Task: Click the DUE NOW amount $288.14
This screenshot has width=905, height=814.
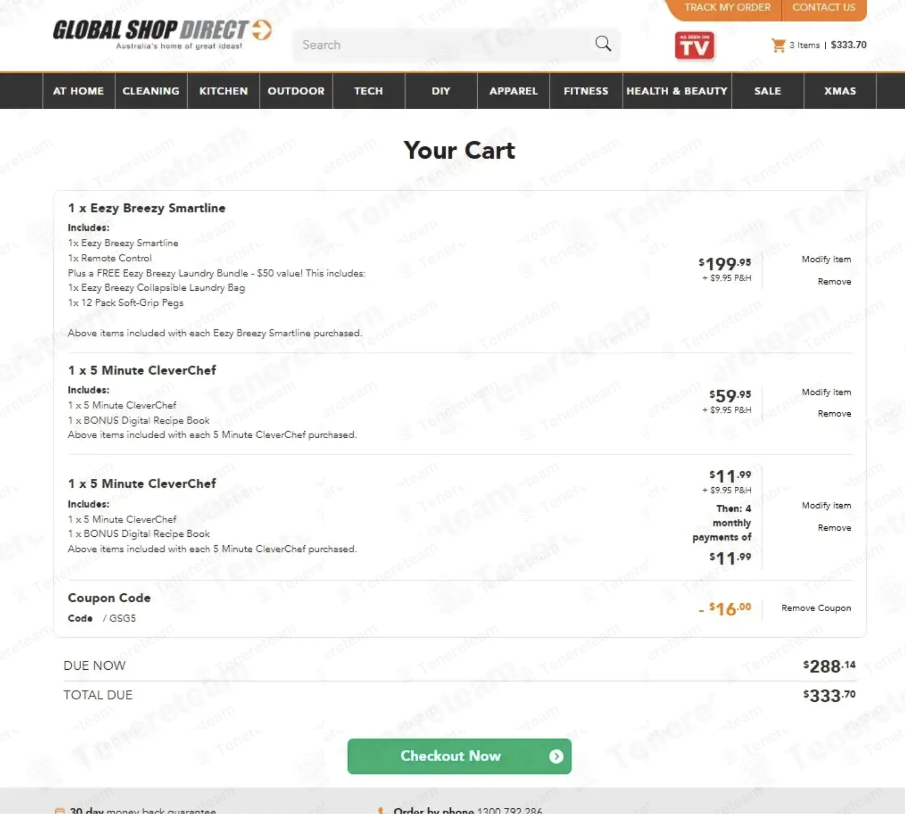Action: [829, 666]
